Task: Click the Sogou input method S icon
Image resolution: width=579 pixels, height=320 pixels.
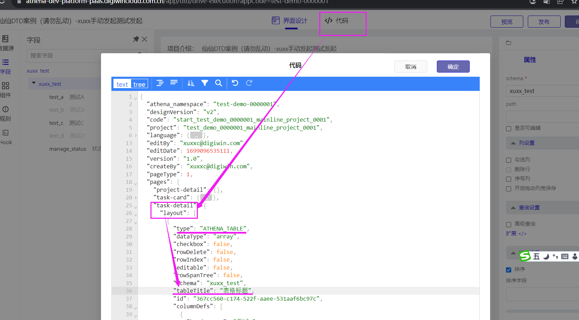Action: point(525,256)
